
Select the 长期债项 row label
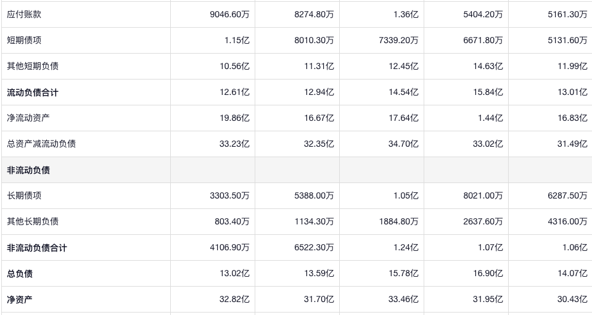point(24,195)
